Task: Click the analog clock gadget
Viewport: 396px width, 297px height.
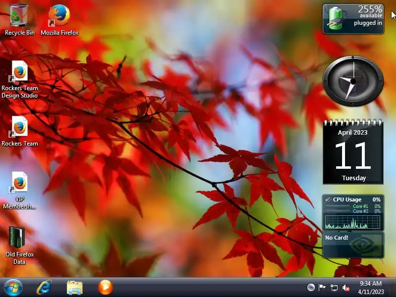Action: point(353,81)
